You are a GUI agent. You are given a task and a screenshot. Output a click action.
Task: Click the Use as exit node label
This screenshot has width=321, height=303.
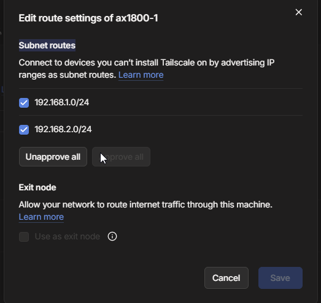coord(68,236)
